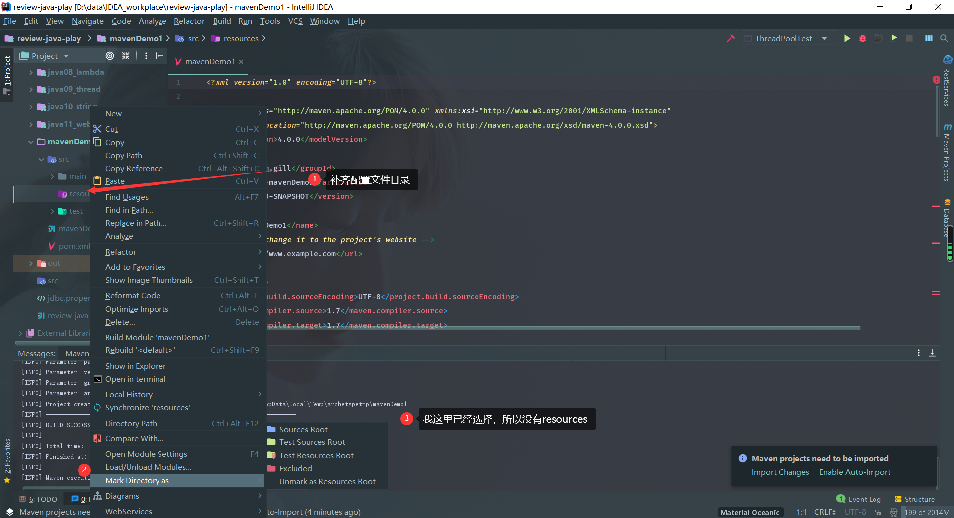
Task: Click the Material Oceanic theme button
Action: click(750, 512)
